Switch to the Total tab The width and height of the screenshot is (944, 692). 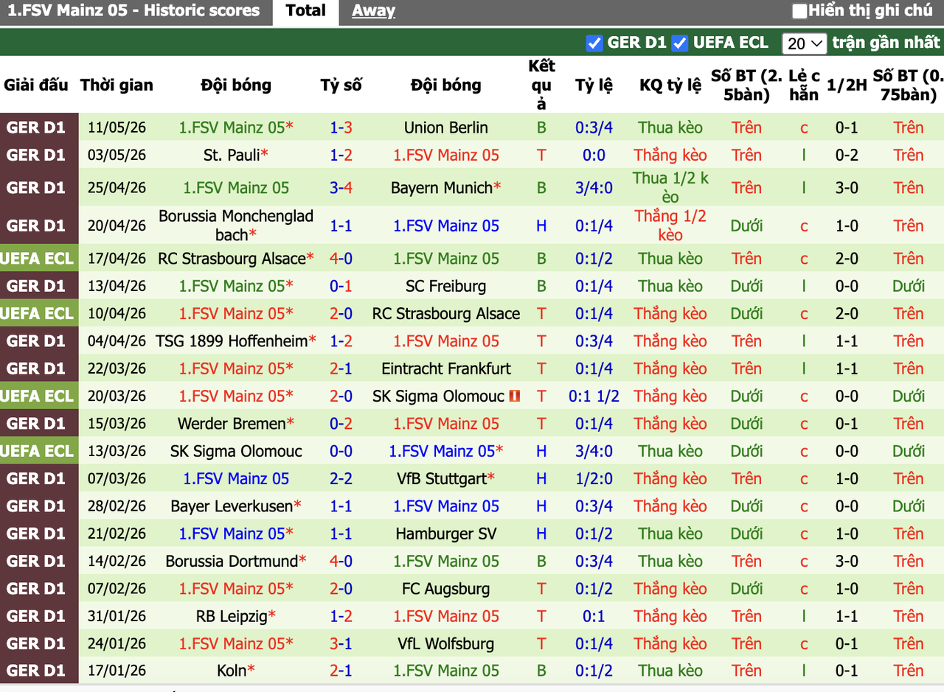tap(305, 11)
